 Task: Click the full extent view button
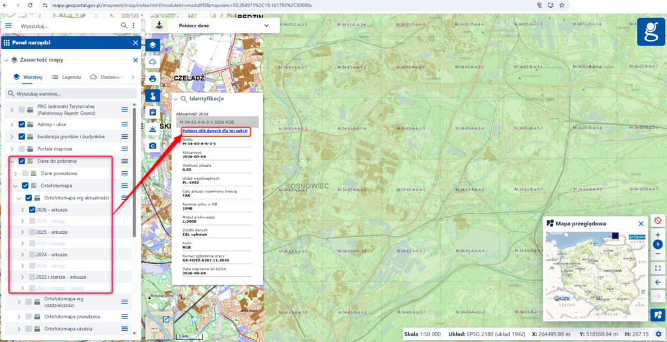tap(658, 268)
